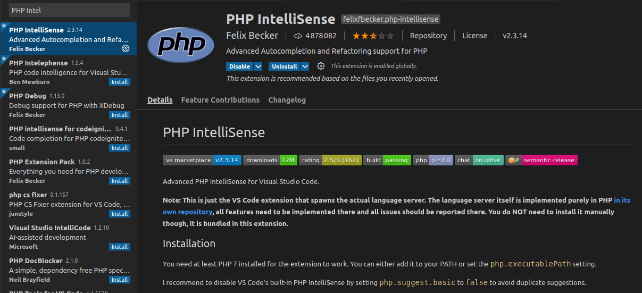Click the php >=7.0 badge
Screen dimensions: 642x293
[433, 160]
